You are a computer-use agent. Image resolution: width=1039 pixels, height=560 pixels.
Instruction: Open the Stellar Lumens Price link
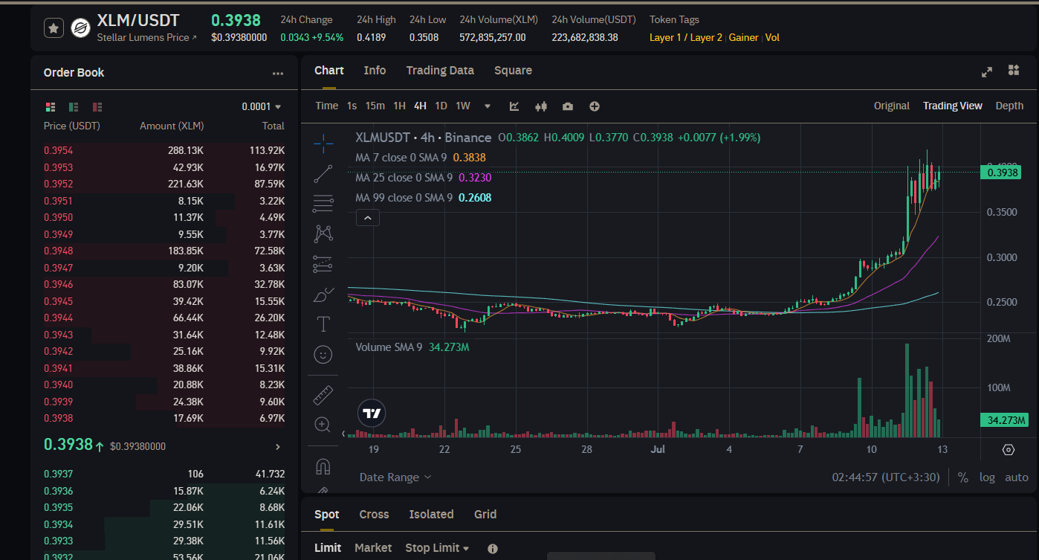click(147, 37)
